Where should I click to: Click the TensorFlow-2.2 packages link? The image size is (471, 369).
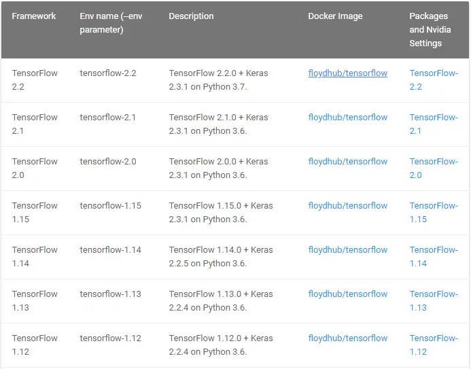click(433, 80)
